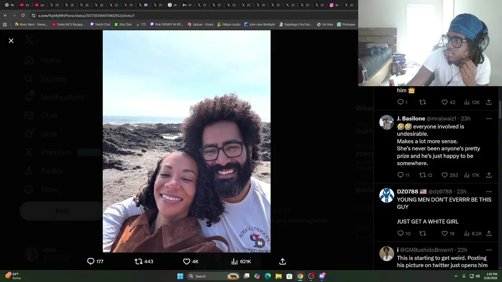Close the photo viewer with the X icon
Screen dimensions: 502x282
click(x=11, y=41)
